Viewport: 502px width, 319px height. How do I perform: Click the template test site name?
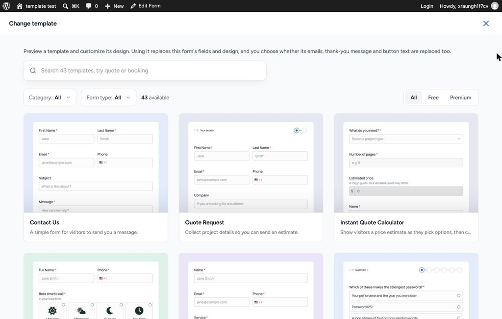pyautogui.click(x=41, y=6)
